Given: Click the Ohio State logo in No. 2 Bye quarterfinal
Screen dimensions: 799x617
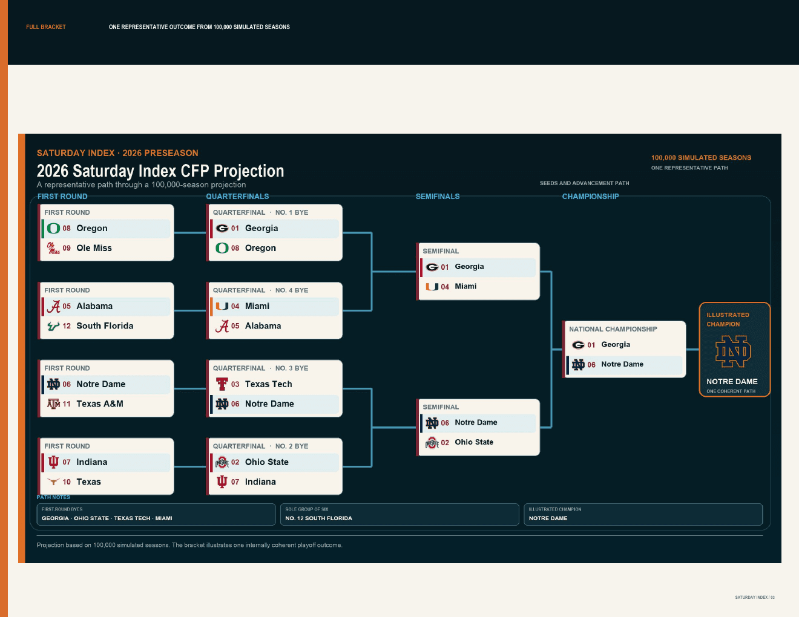Looking at the screenshot, I should coord(222,462).
